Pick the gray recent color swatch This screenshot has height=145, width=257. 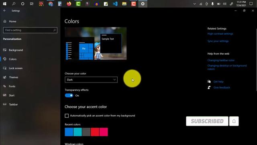coord(86,132)
